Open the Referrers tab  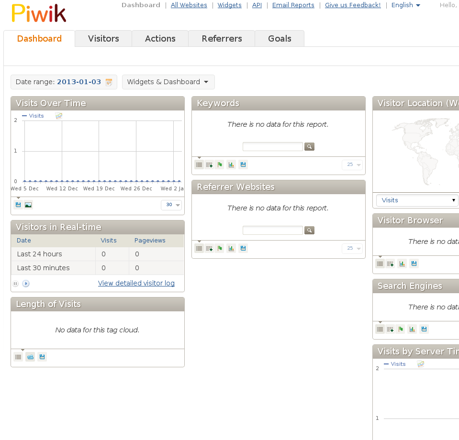point(222,39)
